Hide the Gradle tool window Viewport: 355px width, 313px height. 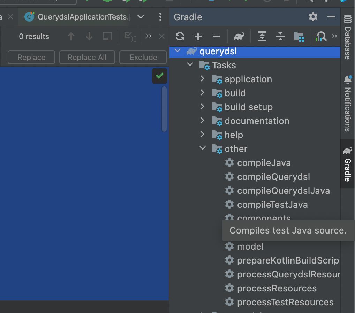click(x=331, y=17)
